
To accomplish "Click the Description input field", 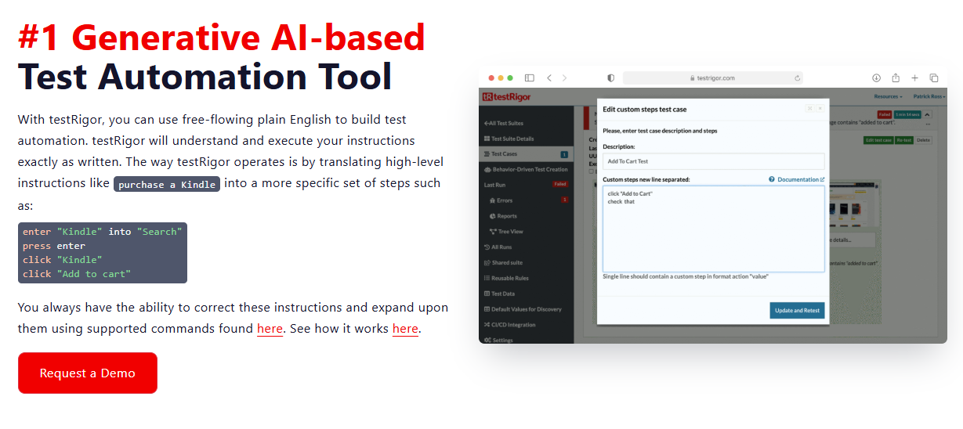I will [x=713, y=161].
